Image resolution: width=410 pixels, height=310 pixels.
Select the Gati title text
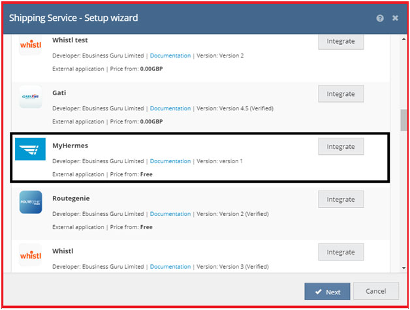point(59,93)
